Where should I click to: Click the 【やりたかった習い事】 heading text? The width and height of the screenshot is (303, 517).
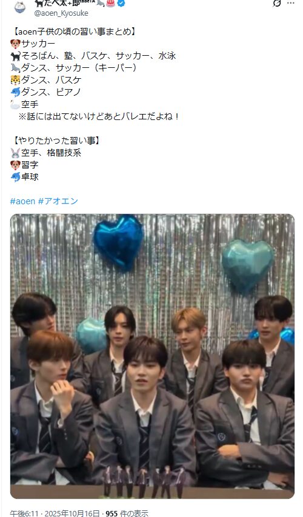coord(56,141)
